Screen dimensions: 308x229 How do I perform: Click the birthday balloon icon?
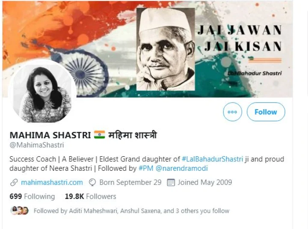92,182
